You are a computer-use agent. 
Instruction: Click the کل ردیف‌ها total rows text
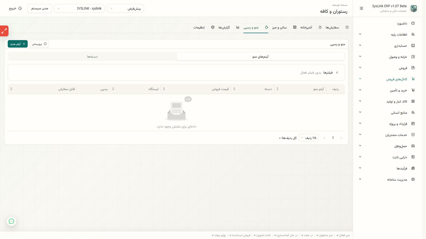(x=288, y=138)
